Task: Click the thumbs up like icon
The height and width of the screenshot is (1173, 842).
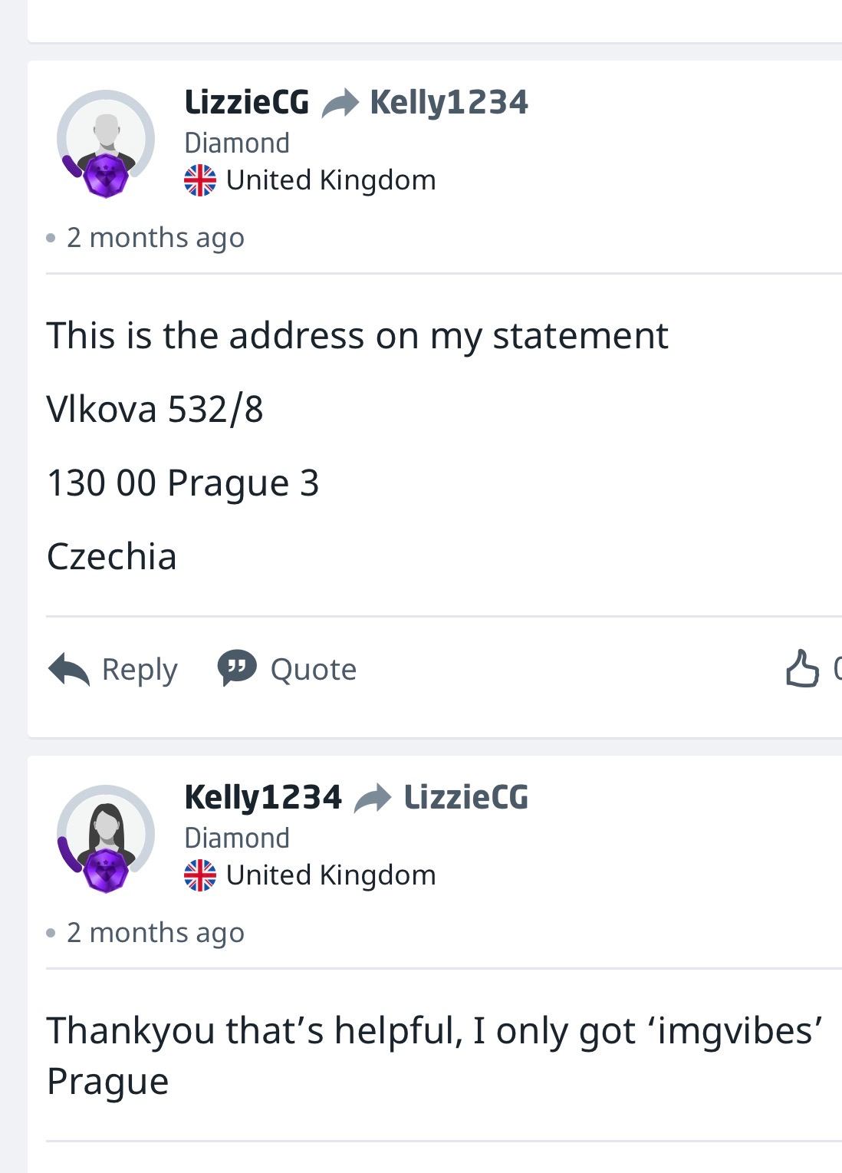Action: pyautogui.click(x=802, y=669)
